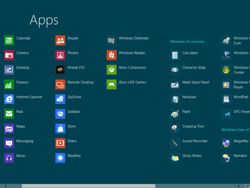Viewport: 250px width, 188px height.
Task: Click the "Snipping Tool" text
Action: pyautogui.click(x=193, y=126)
